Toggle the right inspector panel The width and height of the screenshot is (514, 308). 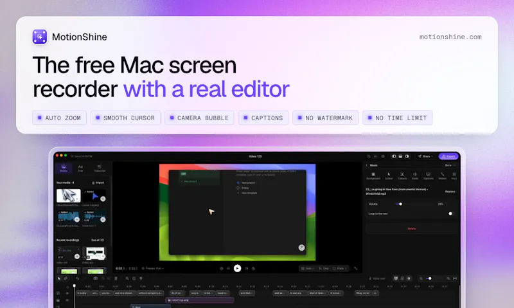(407, 156)
